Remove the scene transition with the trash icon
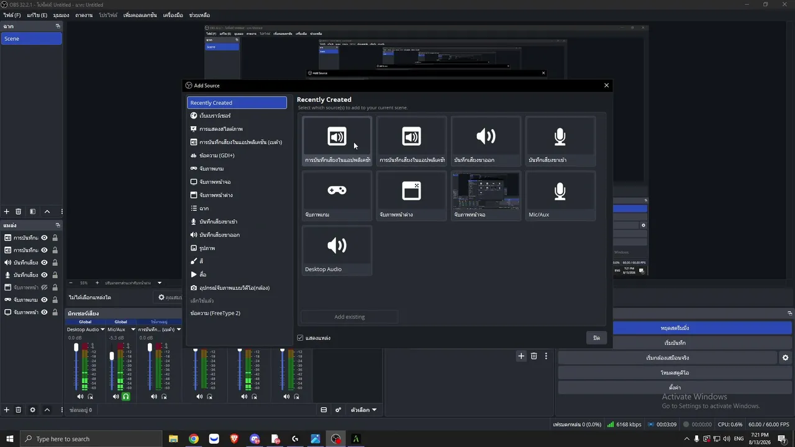795x447 pixels. pyautogui.click(x=534, y=356)
